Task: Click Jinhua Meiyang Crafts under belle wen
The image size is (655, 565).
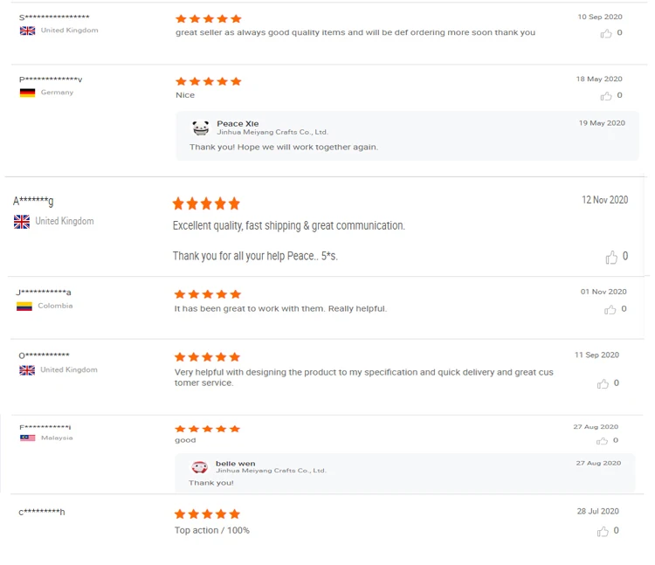Action: tap(270, 471)
